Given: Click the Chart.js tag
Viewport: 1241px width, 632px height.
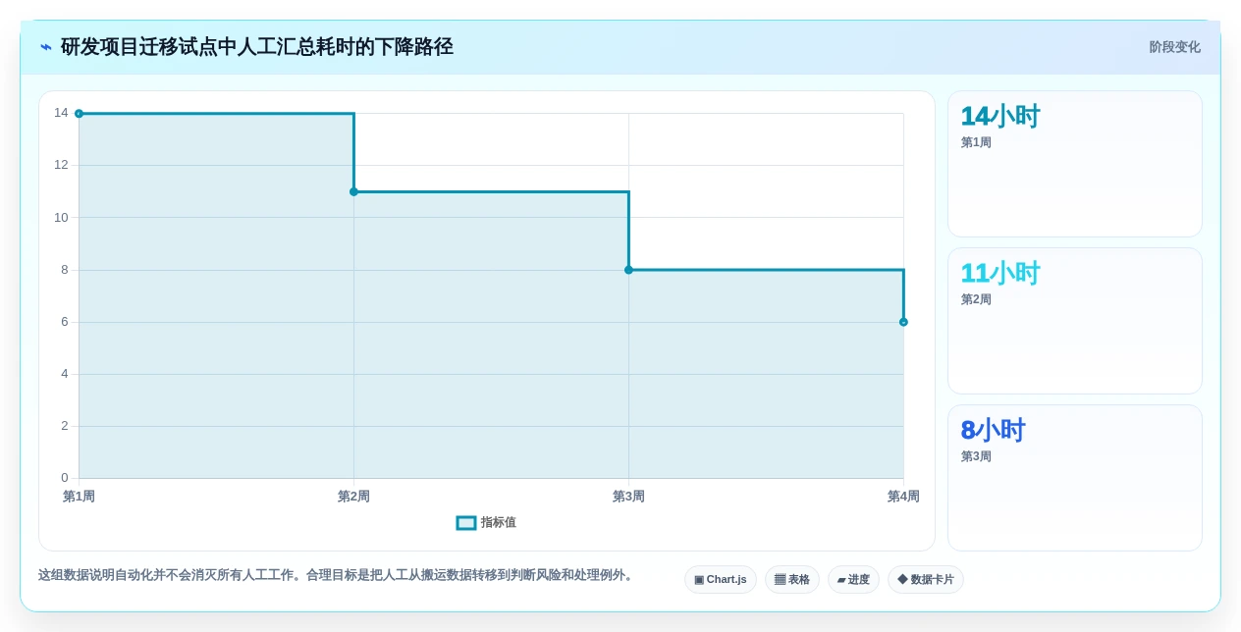Looking at the screenshot, I should pos(721,579).
